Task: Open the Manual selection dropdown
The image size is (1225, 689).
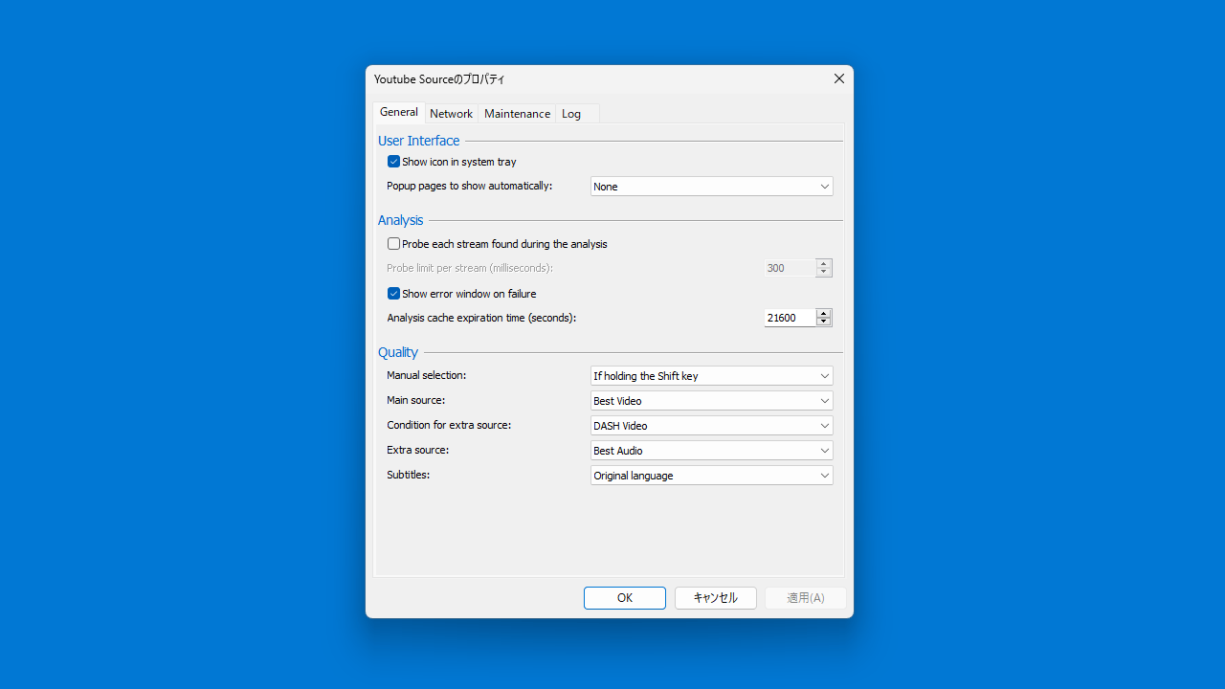Action: [711, 376]
